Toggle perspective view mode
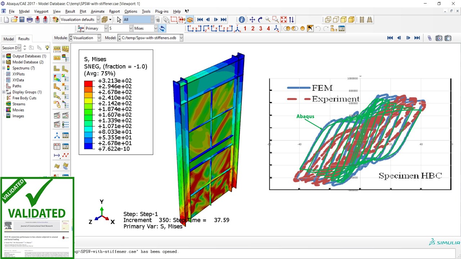461x259 pixels. click(x=370, y=20)
